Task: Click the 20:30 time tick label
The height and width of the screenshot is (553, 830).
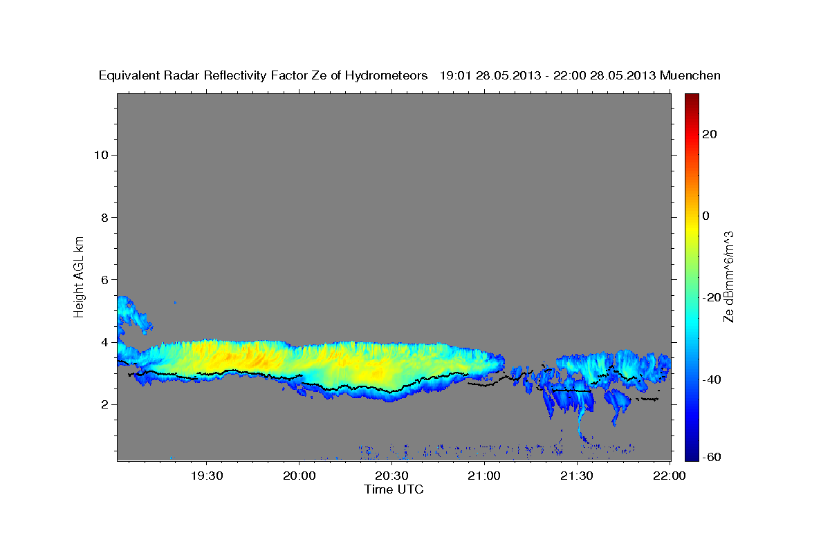Action: click(392, 476)
